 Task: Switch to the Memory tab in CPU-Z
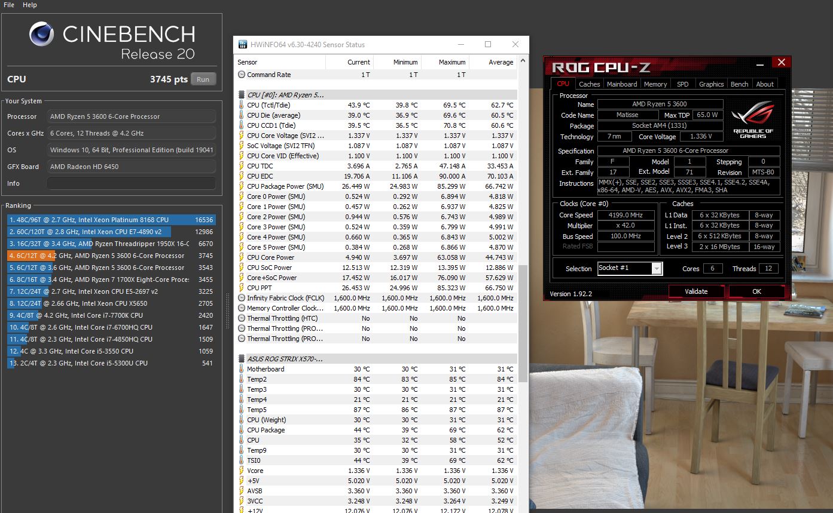[655, 84]
